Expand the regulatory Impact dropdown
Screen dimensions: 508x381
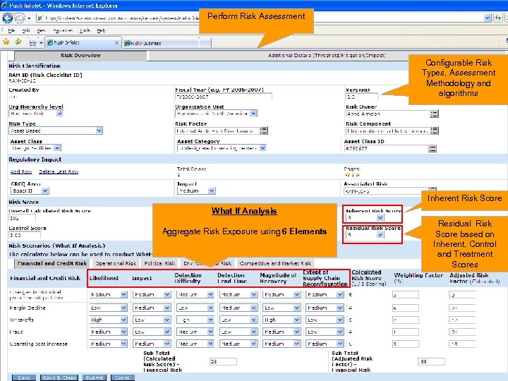tap(212, 190)
